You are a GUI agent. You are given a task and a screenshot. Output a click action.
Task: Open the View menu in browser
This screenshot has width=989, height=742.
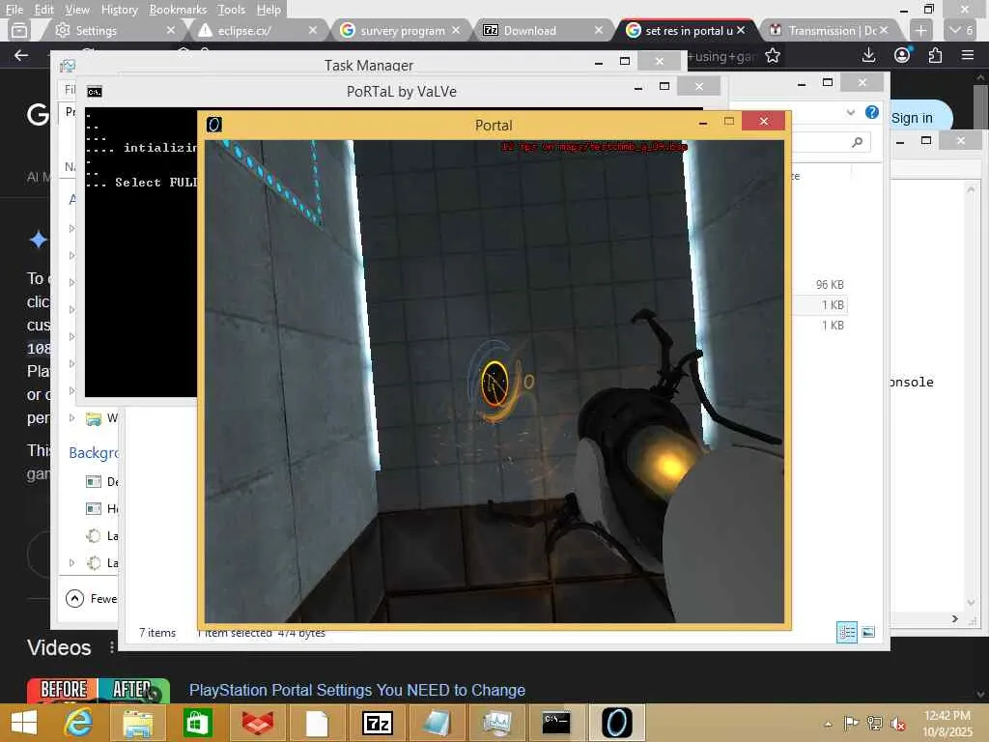point(77,10)
